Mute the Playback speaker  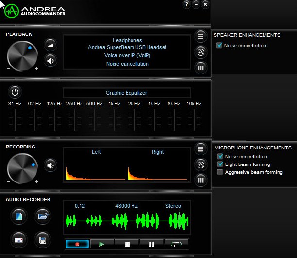pyautogui.click(x=50, y=61)
